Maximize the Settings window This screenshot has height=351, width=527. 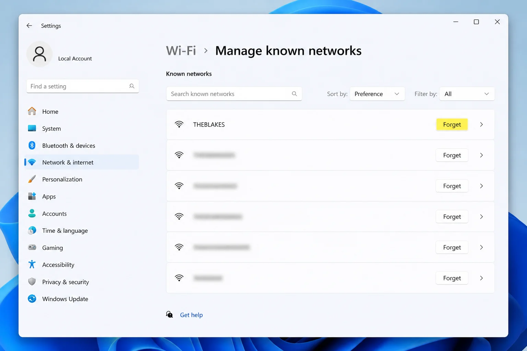[x=476, y=22]
